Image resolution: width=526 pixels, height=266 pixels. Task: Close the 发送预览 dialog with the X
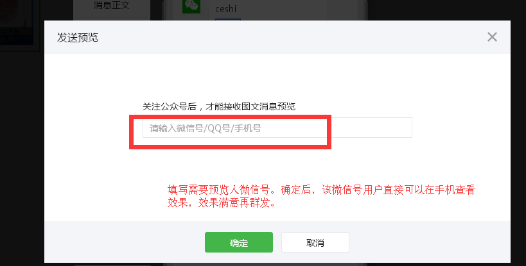[x=492, y=37]
